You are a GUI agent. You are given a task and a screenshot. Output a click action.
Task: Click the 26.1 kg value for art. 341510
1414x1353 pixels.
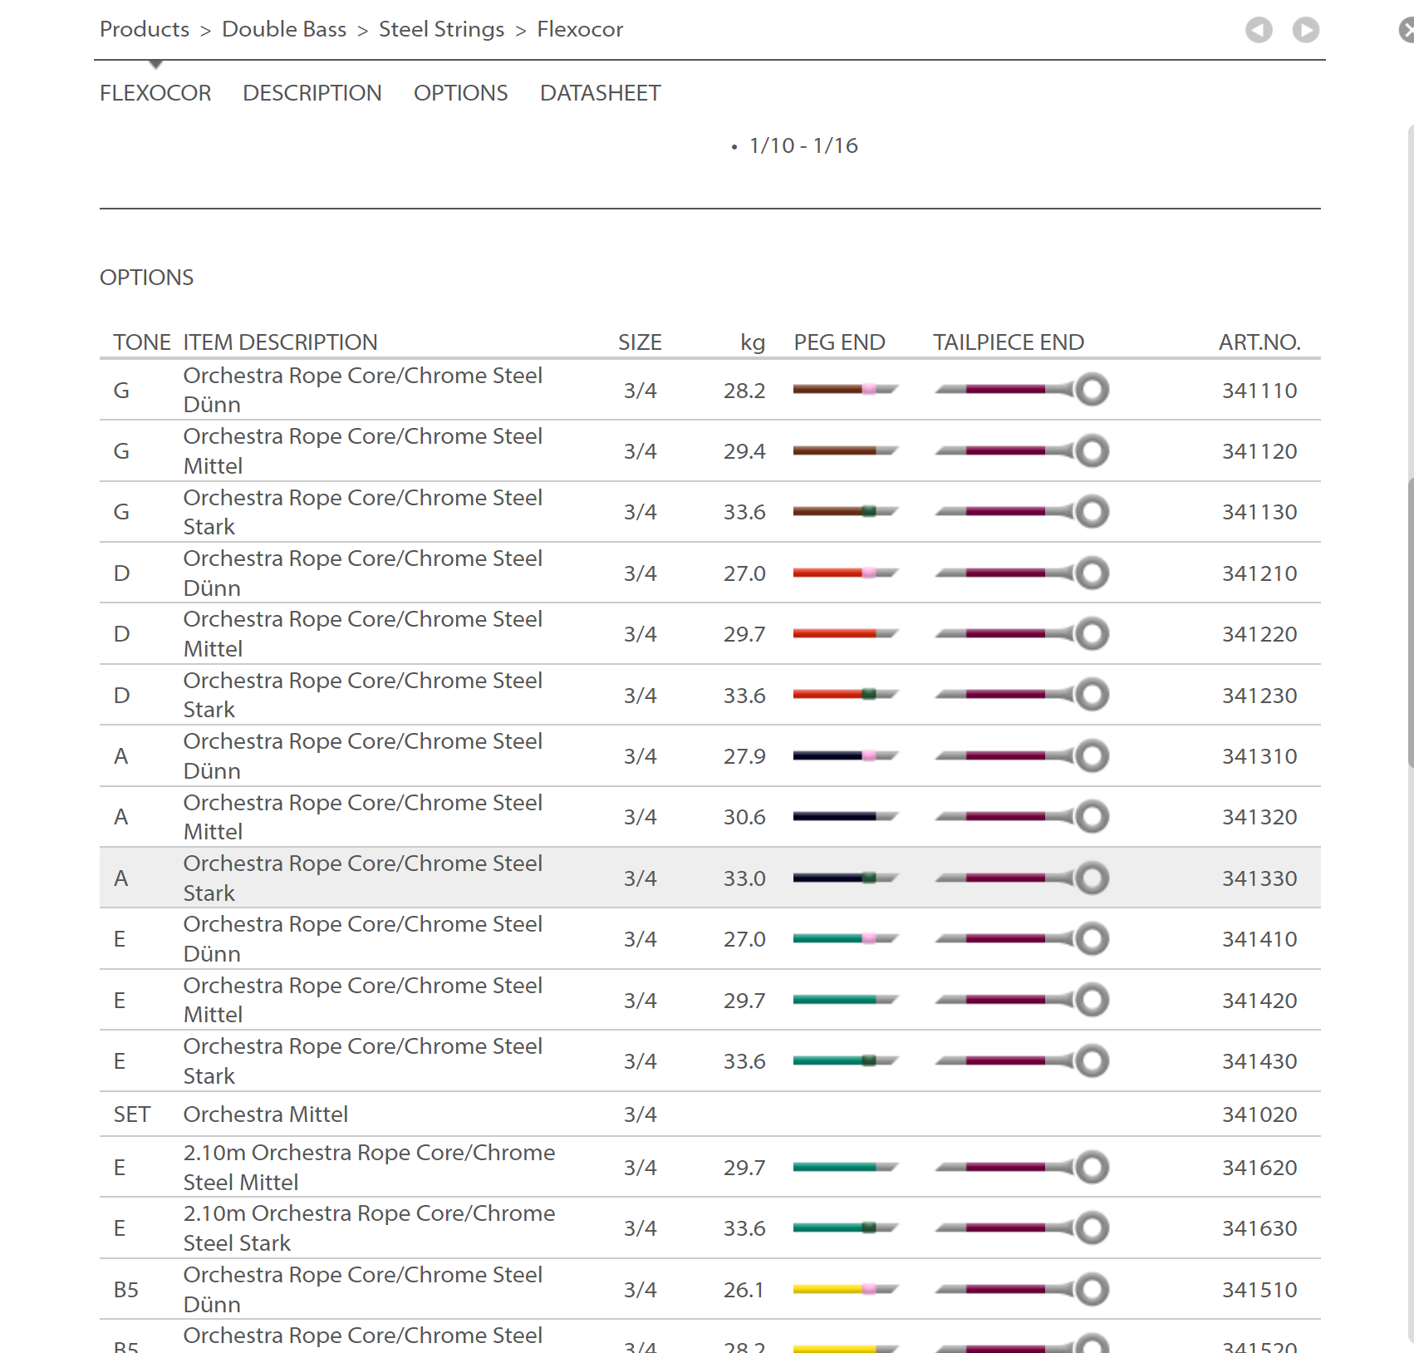pyautogui.click(x=744, y=1290)
